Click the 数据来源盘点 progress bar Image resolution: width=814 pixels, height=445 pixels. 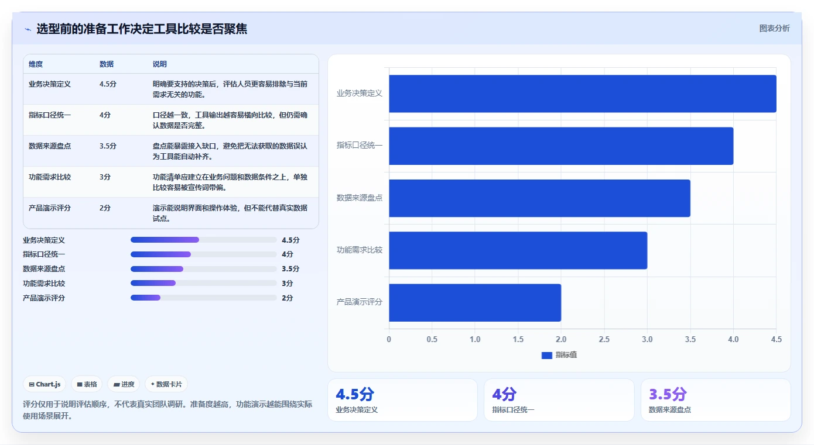(203, 269)
